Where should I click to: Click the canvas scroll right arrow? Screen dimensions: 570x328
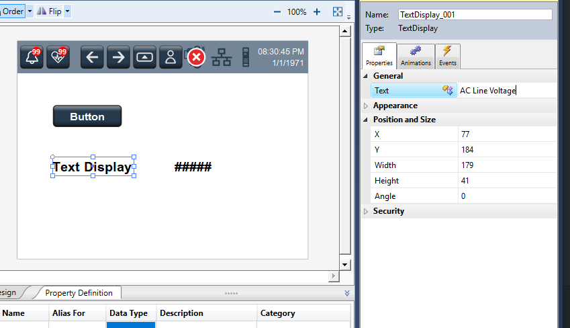334,276
